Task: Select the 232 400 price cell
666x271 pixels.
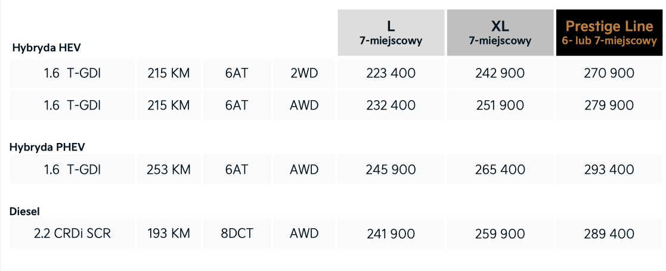Action: (x=391, y=105)
